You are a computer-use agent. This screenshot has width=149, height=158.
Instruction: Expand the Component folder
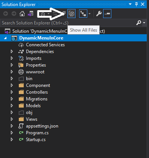point(12,85)
